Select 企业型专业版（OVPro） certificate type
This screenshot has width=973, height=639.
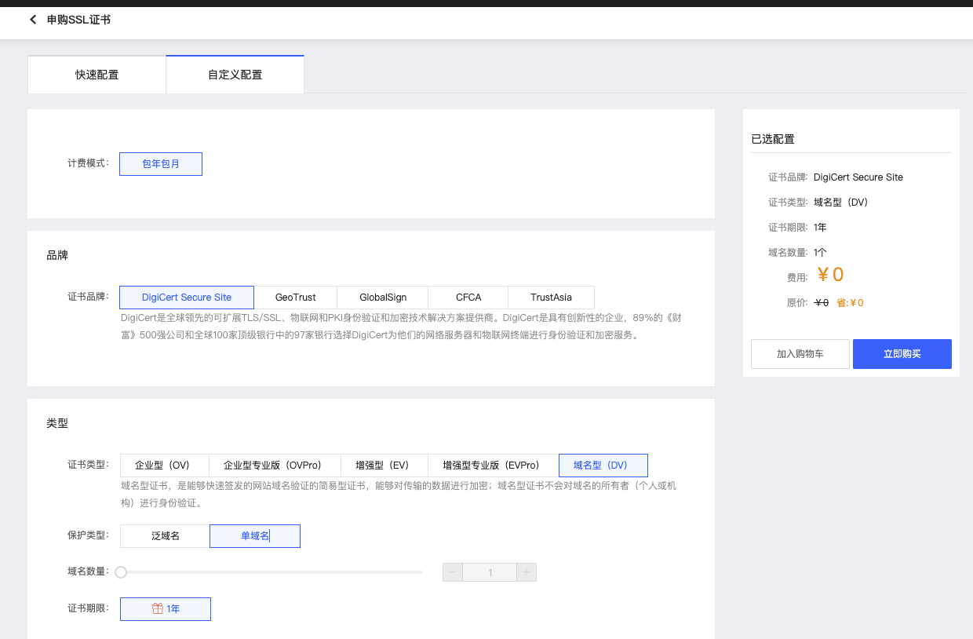pos(275,466)
